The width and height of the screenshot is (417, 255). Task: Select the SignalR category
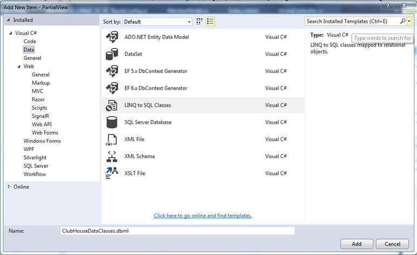click(x=40, y=116)
